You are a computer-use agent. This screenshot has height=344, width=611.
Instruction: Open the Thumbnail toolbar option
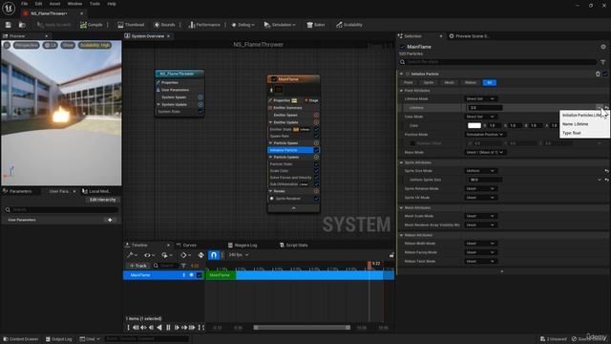pyautogui.click(x=131, y=25)
